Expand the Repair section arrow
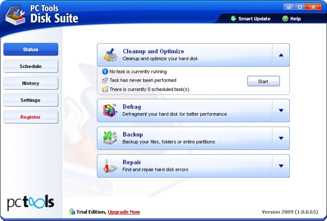327x221 pixels. pyautogui.click(x=281, y=166)
